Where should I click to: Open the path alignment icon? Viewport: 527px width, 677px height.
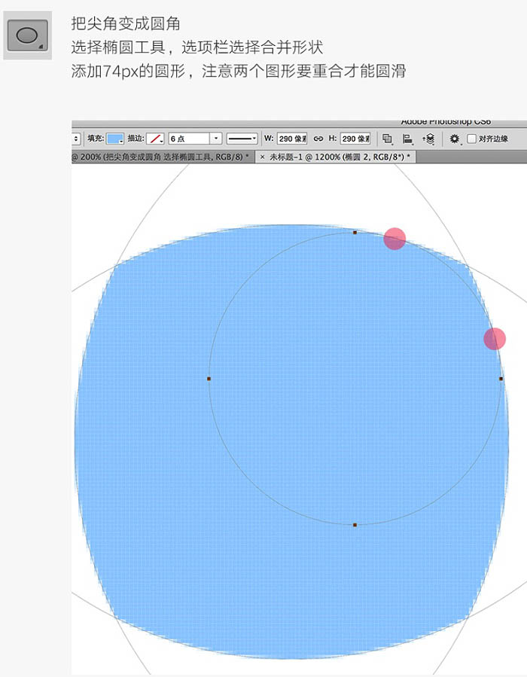407,139
